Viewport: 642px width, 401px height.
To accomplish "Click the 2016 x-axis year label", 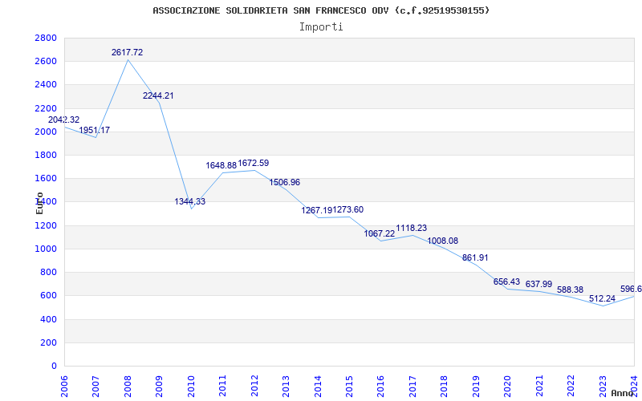I will [380, 387].
